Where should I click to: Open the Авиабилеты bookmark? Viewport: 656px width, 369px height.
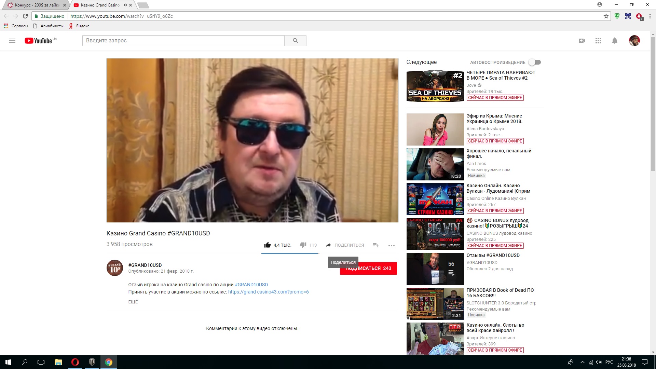click(x=48, y=26)
